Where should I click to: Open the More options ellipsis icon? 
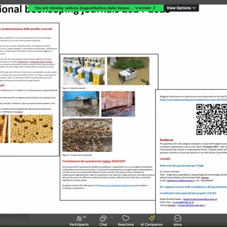[178, 218]
